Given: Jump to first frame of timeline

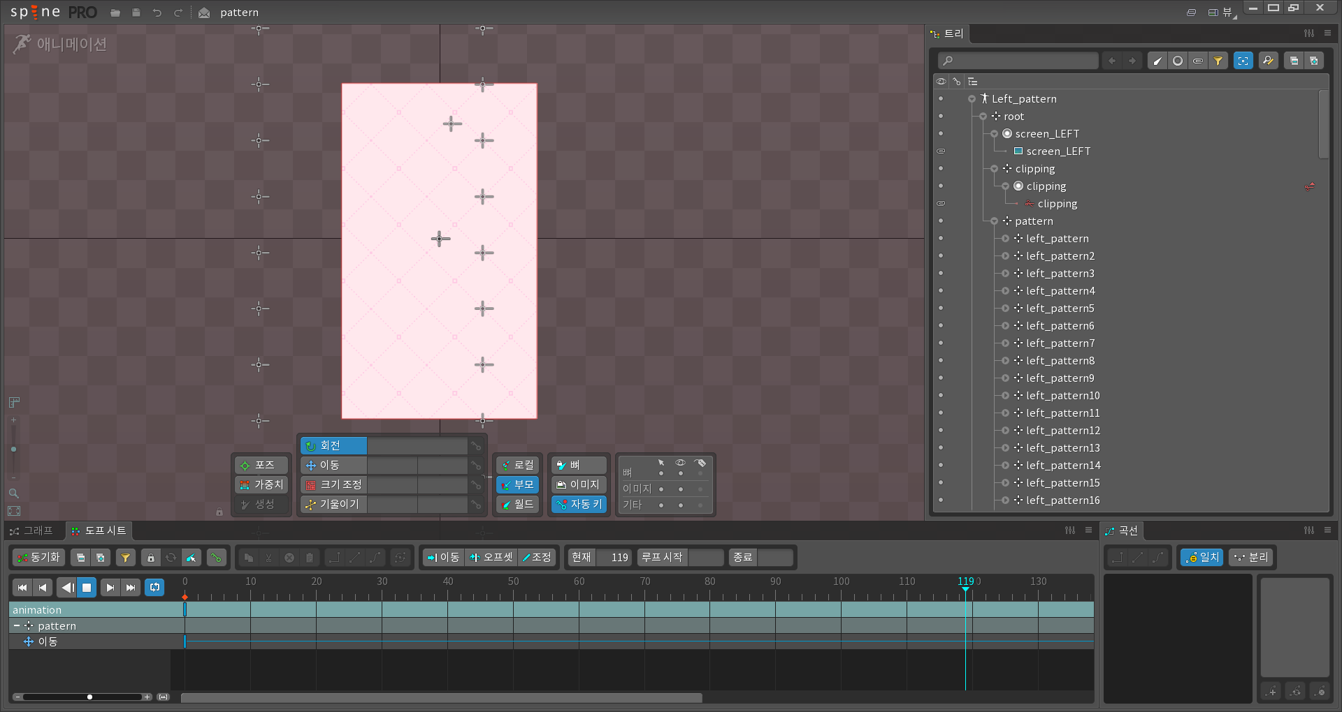Looking at the screenshot, I should click(x=22, y=588).
